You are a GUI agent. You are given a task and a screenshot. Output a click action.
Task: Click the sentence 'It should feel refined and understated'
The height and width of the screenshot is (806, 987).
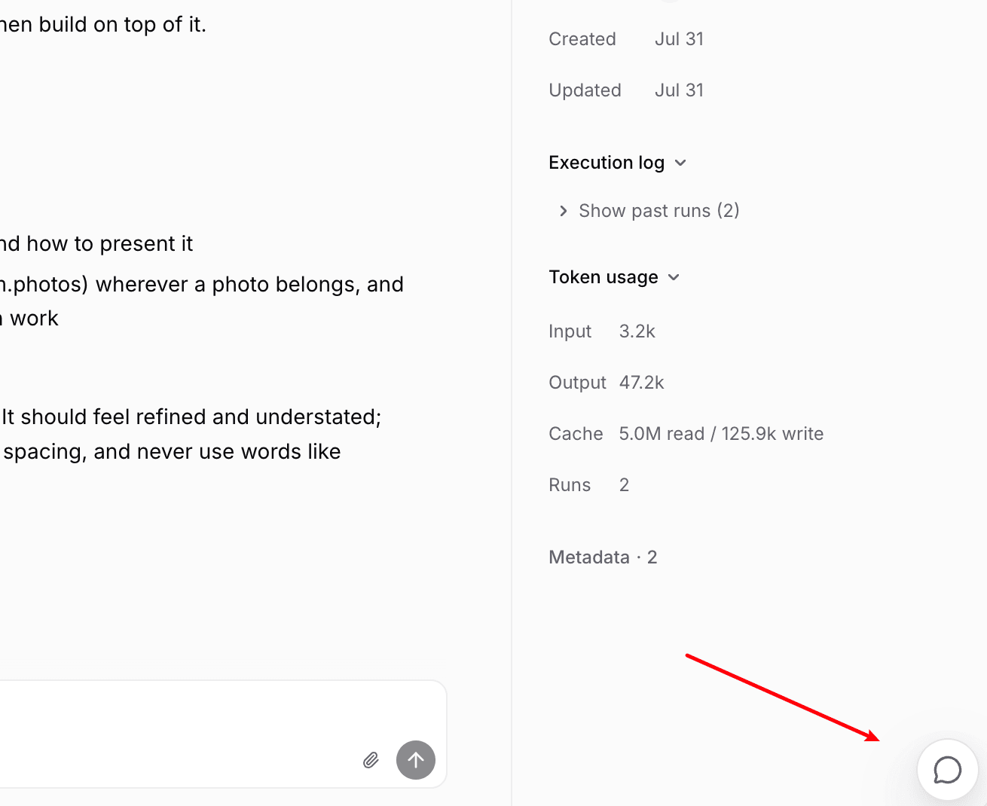191,417
